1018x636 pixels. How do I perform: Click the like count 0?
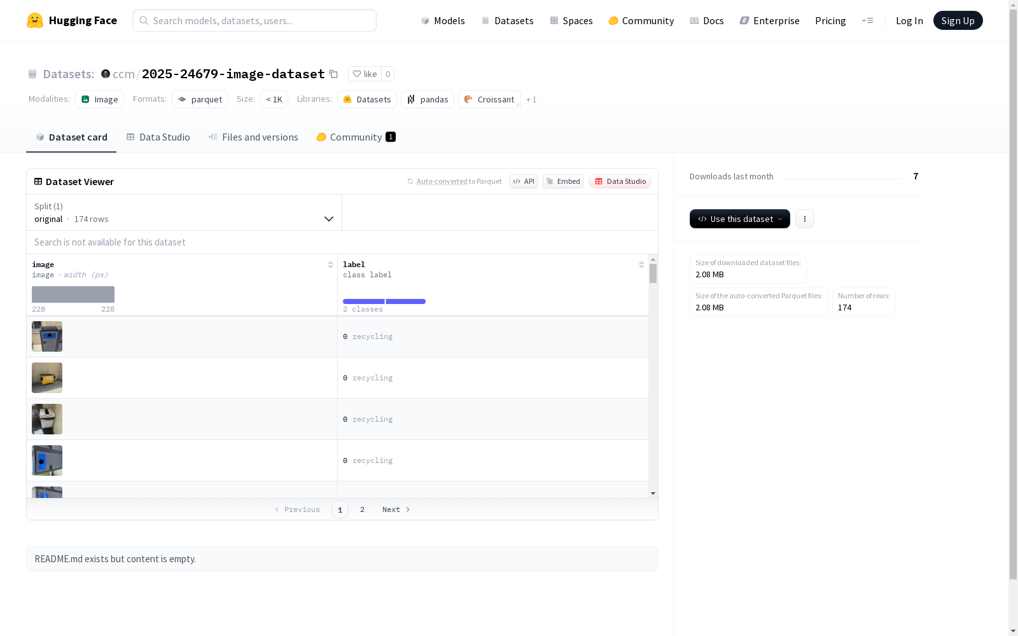tap(387, 74)
